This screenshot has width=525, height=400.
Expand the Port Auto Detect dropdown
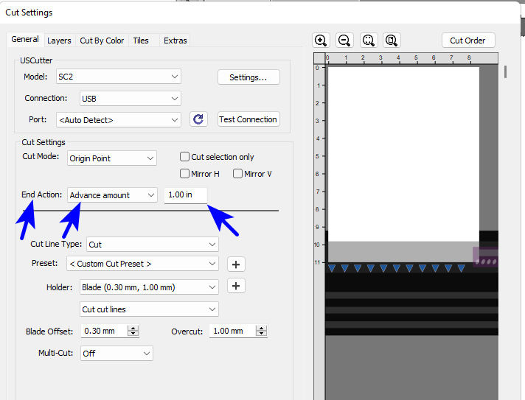(119, 120)
